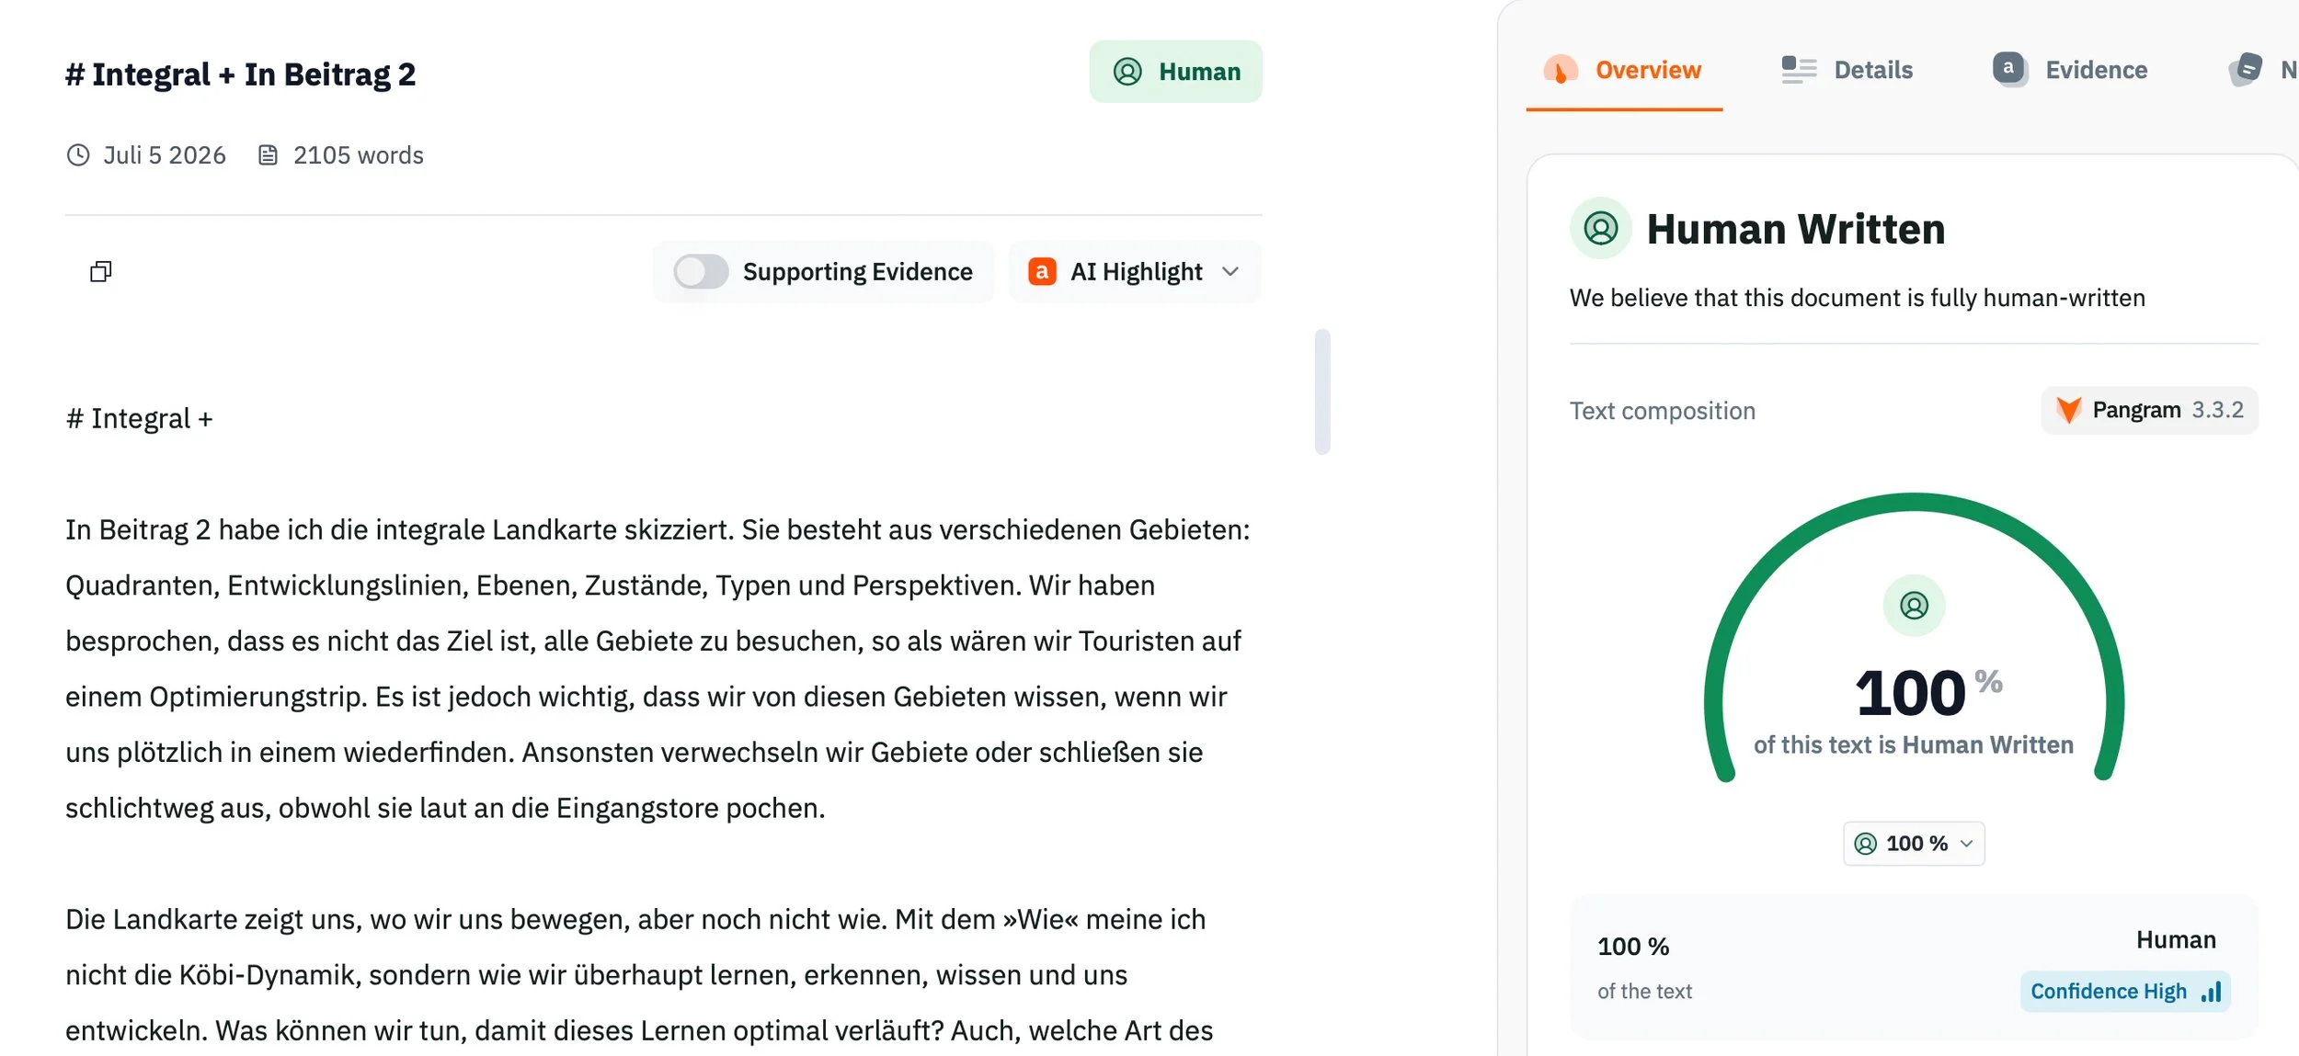Click the document icon beside 2105 words
The image size is (2299, 1056).
tap(268, 155)
